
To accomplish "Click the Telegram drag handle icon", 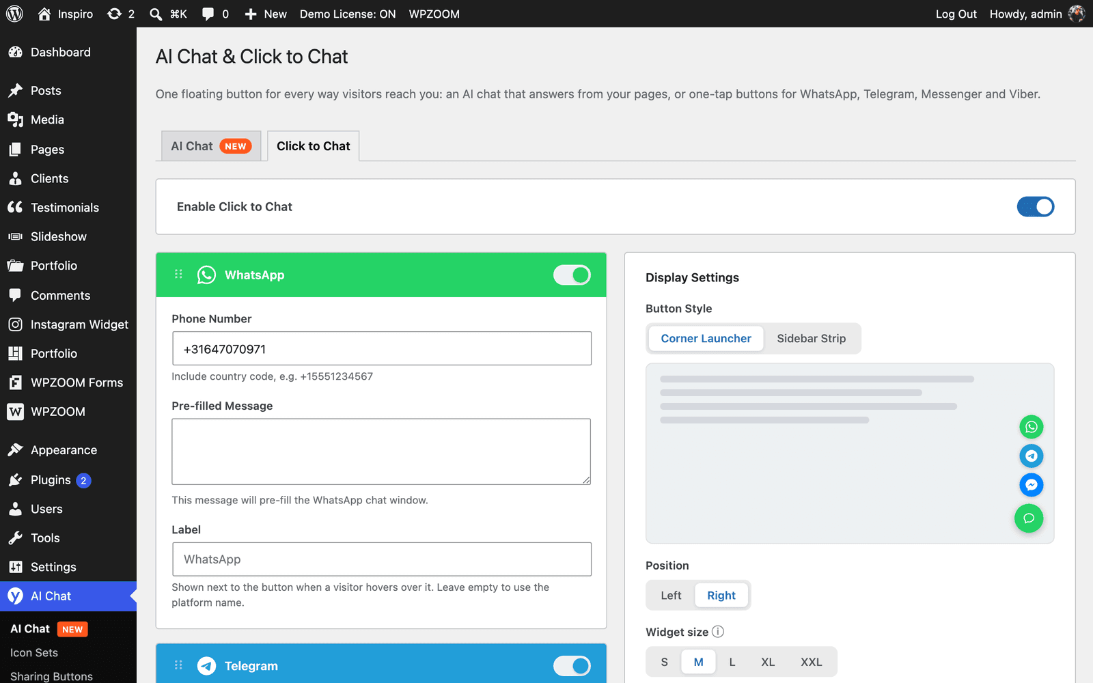I will click(x=178, y=665).
